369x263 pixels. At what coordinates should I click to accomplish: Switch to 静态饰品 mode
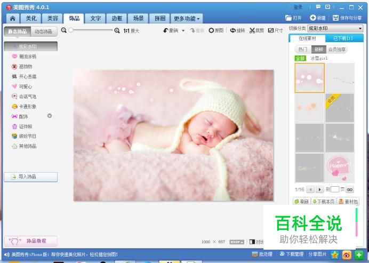click(x=18, y=31)
